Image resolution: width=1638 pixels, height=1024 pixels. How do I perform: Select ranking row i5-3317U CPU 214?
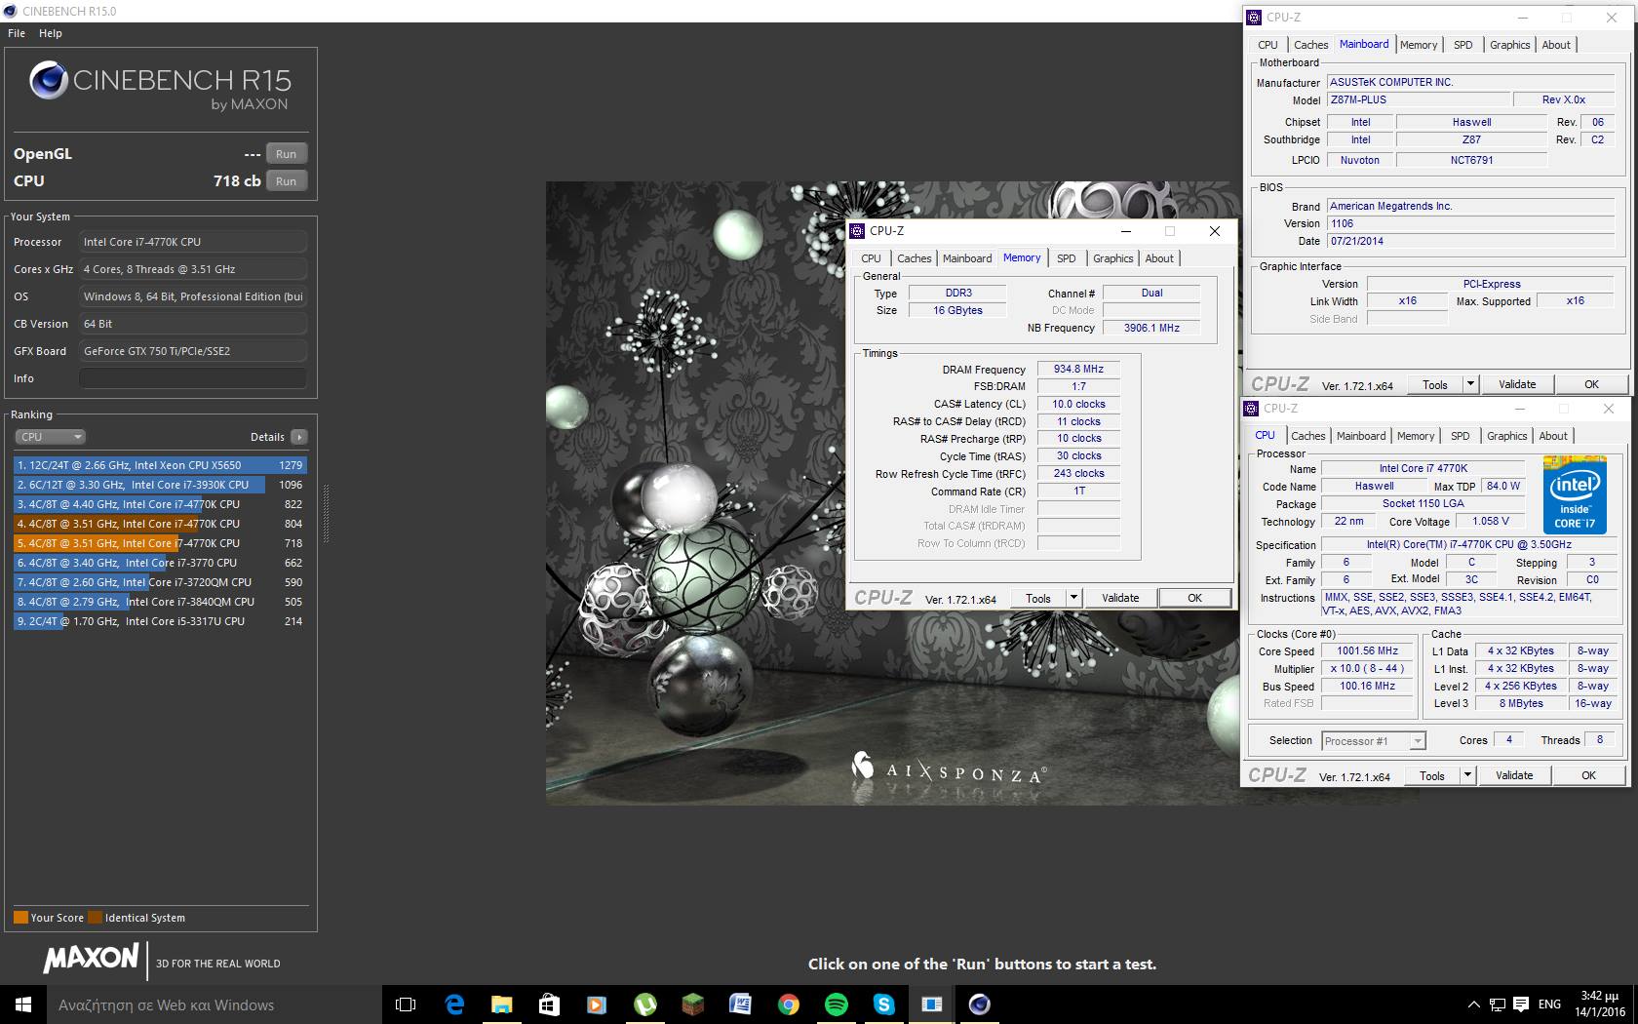(160, 621)
